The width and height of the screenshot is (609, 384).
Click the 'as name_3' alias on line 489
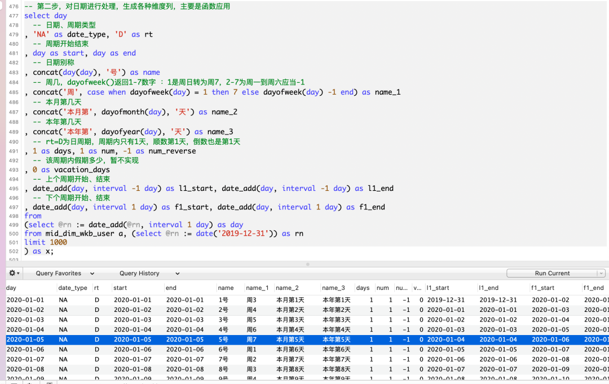coord(214,132)
